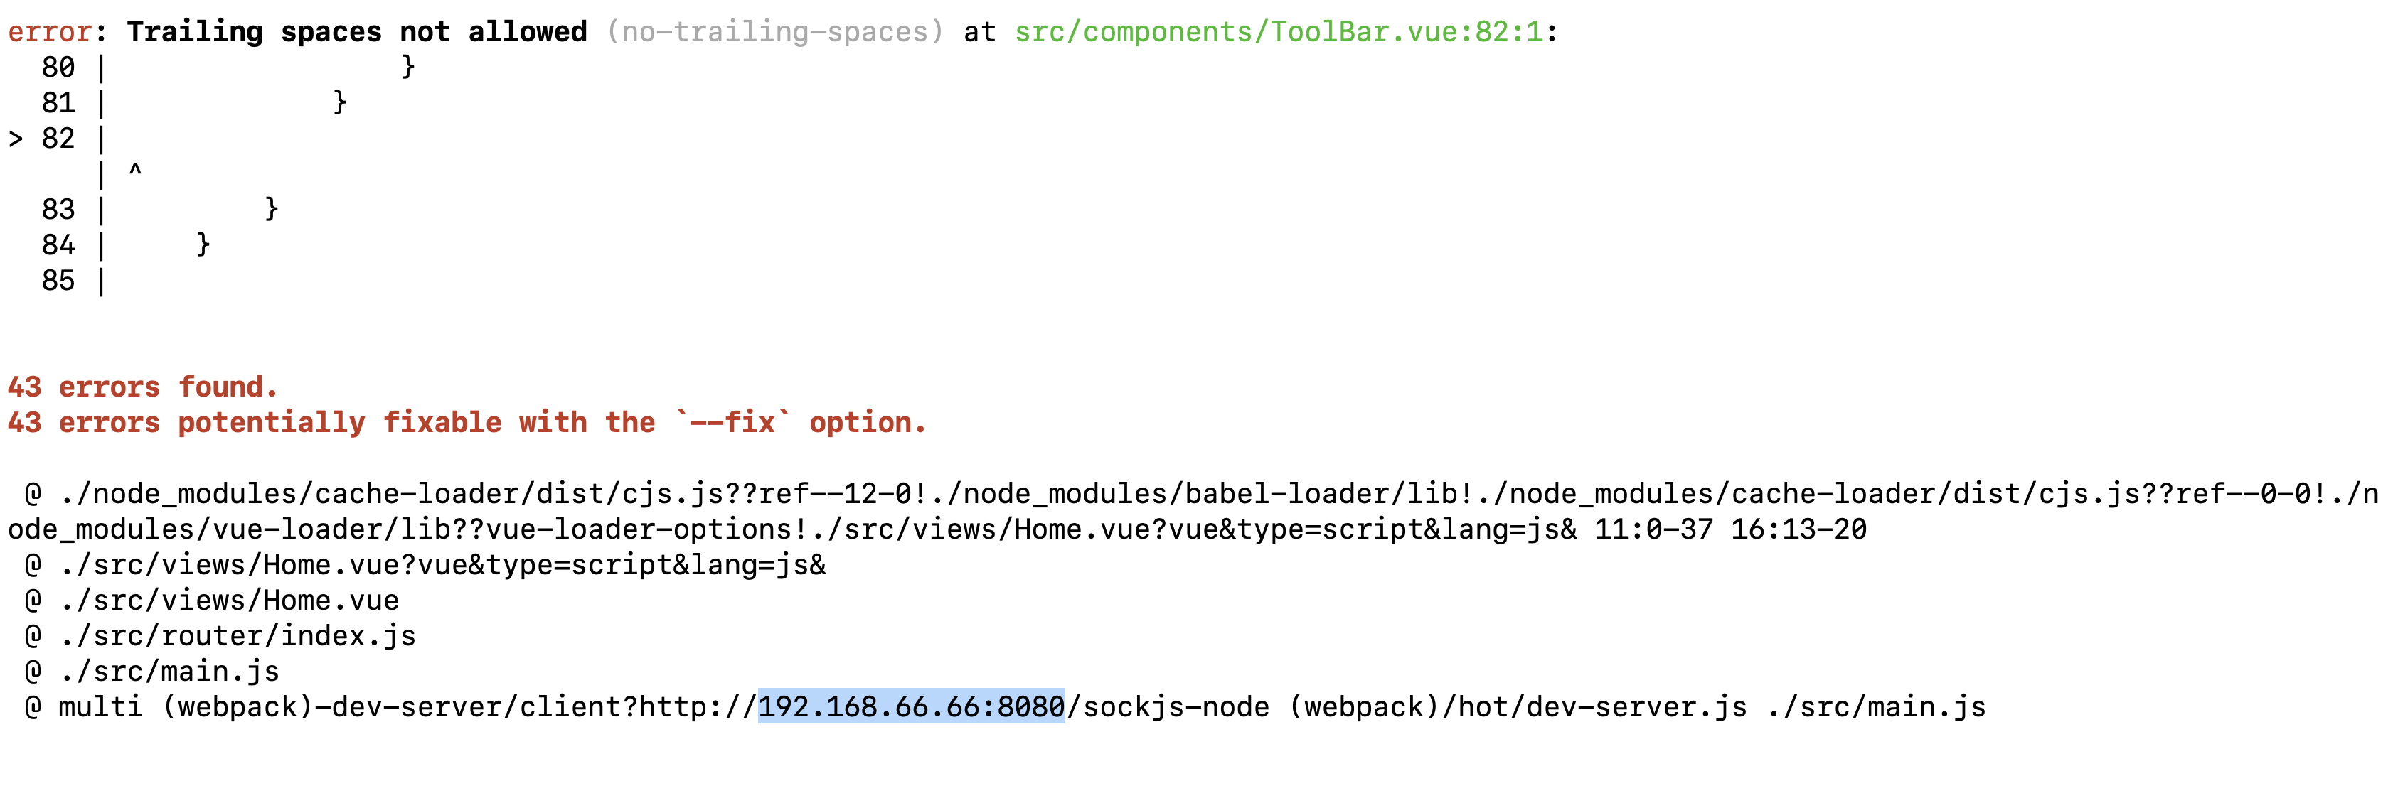The width and height of the screenshot is (2388, 786).
Task: Click line number 85 in code excerpt
Action: click(58, 280)
